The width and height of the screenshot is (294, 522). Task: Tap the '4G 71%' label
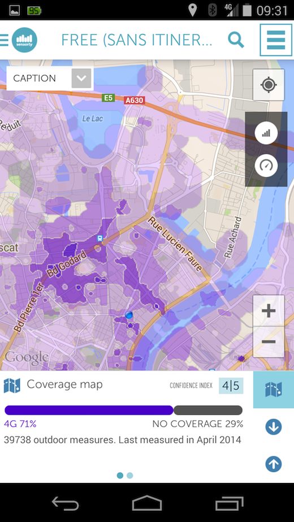20,424
